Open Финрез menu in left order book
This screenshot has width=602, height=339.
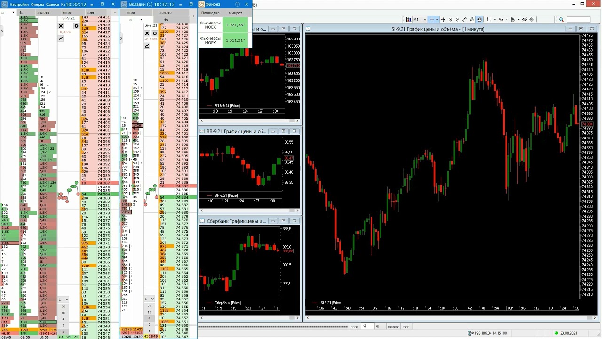point(38,4)
